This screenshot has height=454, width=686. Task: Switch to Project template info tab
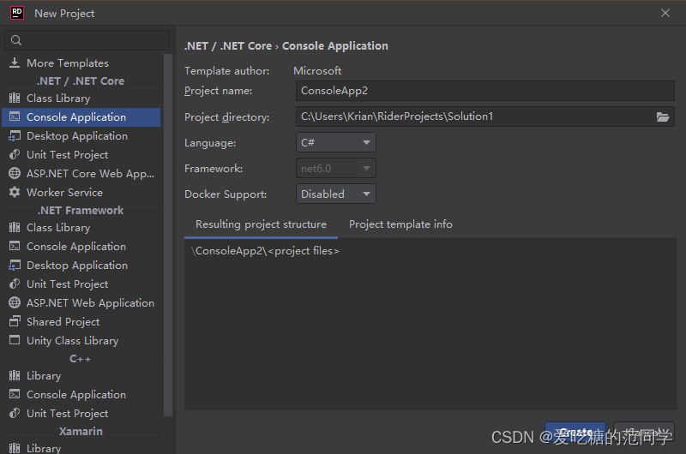coord(400,224)
